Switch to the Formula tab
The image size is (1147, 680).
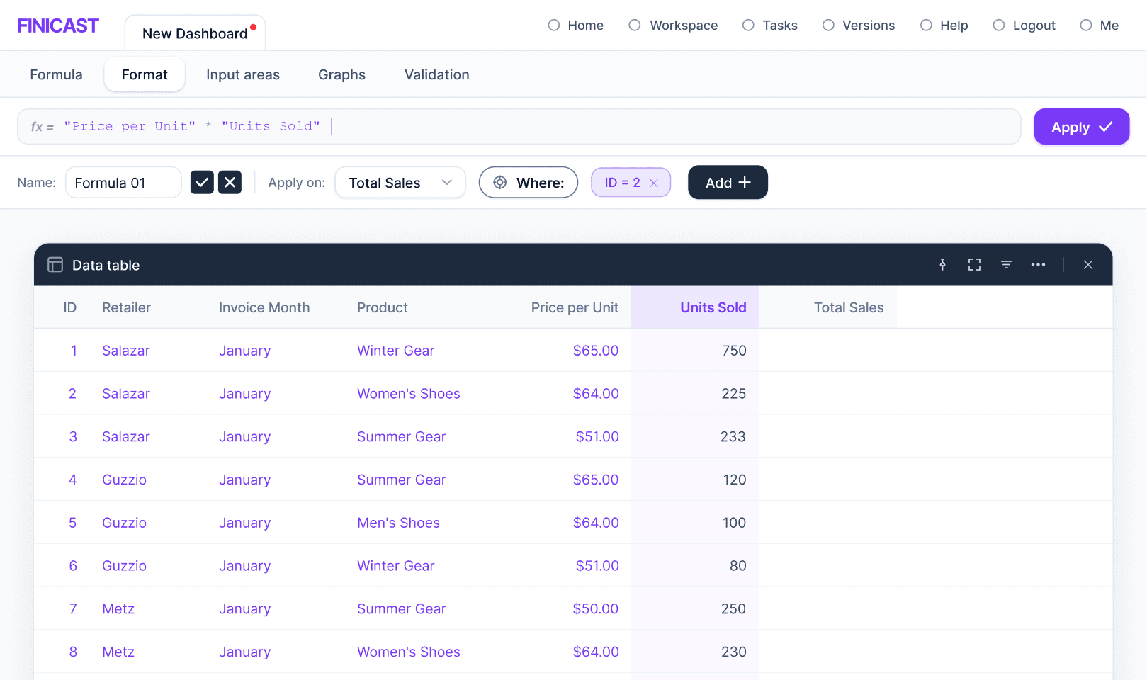coord(56,74)
